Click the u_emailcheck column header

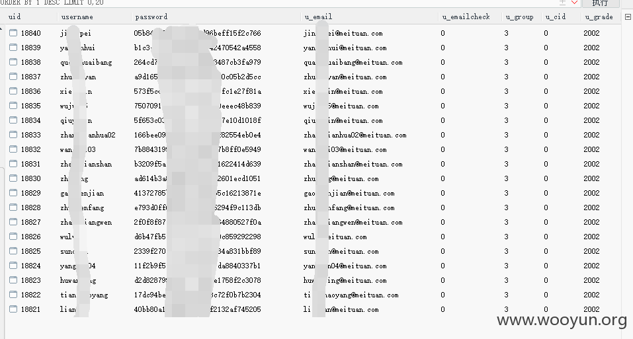[x=466, y=17]
